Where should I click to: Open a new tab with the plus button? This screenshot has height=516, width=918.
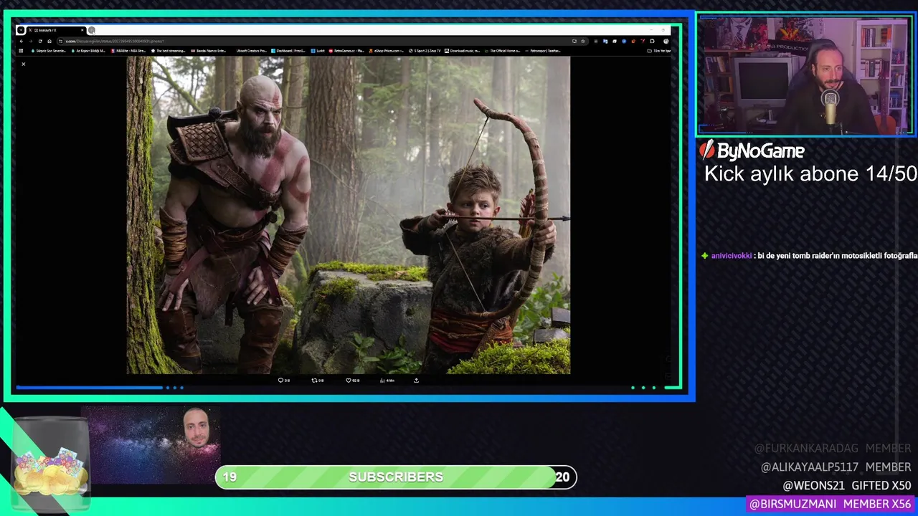[x=92, y=30]
